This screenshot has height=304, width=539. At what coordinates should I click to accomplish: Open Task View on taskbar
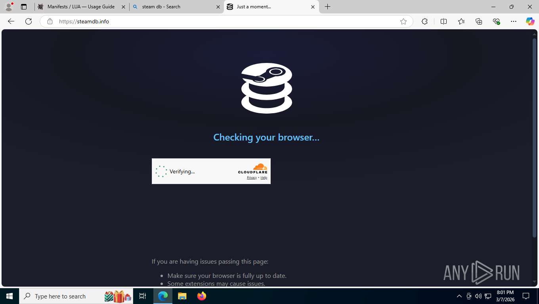click(143, 296)
